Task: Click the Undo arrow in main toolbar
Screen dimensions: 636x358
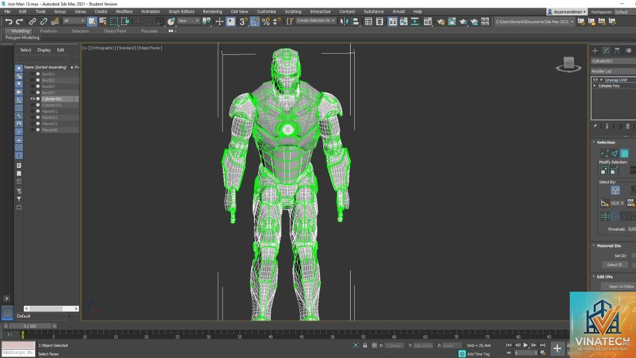Action: [x=9, y=21]
